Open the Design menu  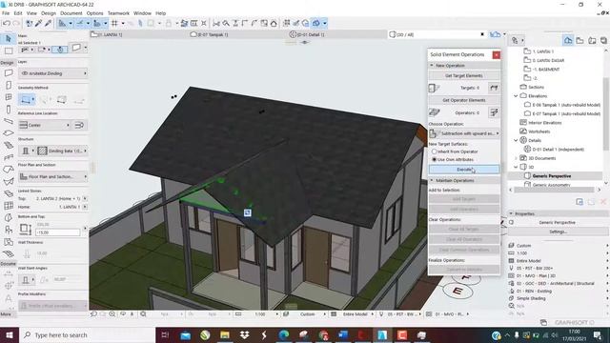49,12
